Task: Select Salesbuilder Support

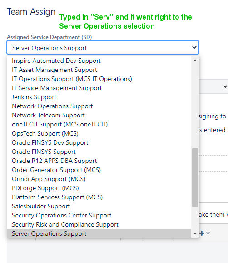Action: tap(99, 206)
